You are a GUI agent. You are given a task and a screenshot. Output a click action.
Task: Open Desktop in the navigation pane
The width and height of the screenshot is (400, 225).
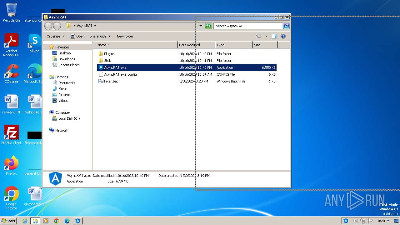coord(64,53)
